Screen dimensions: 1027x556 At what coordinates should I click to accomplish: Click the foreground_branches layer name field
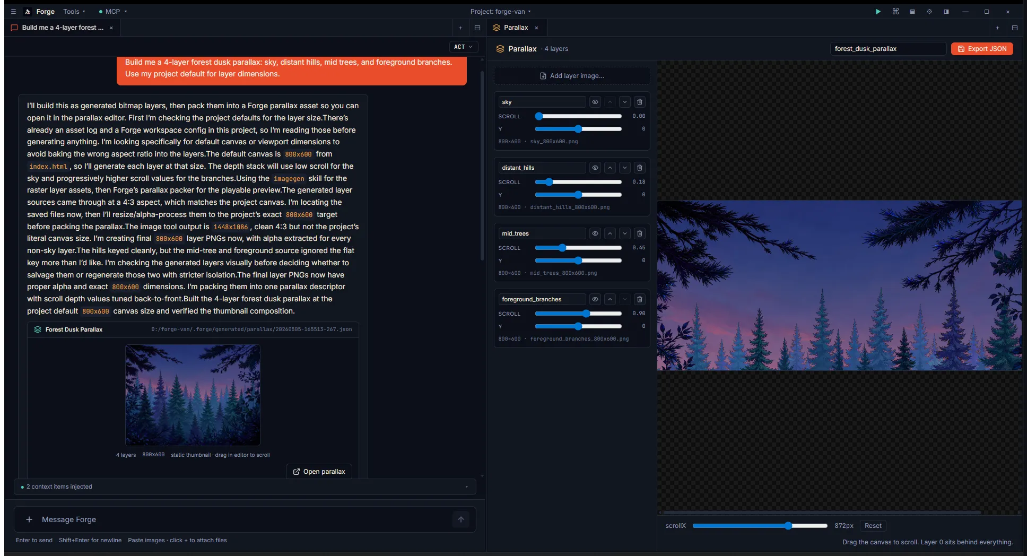(x=542, y=299)
